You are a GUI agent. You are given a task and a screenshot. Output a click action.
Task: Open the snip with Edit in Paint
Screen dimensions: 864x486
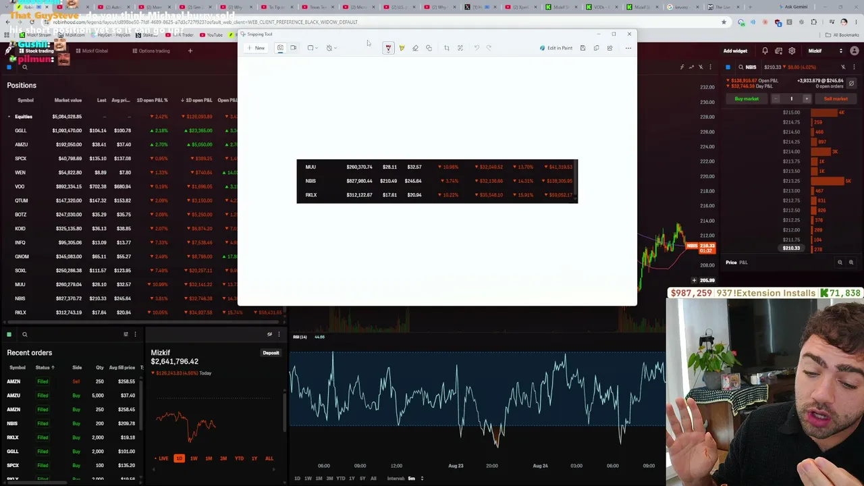tap(556, 48)
